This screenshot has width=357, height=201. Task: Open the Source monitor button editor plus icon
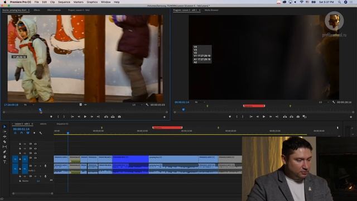165,117
